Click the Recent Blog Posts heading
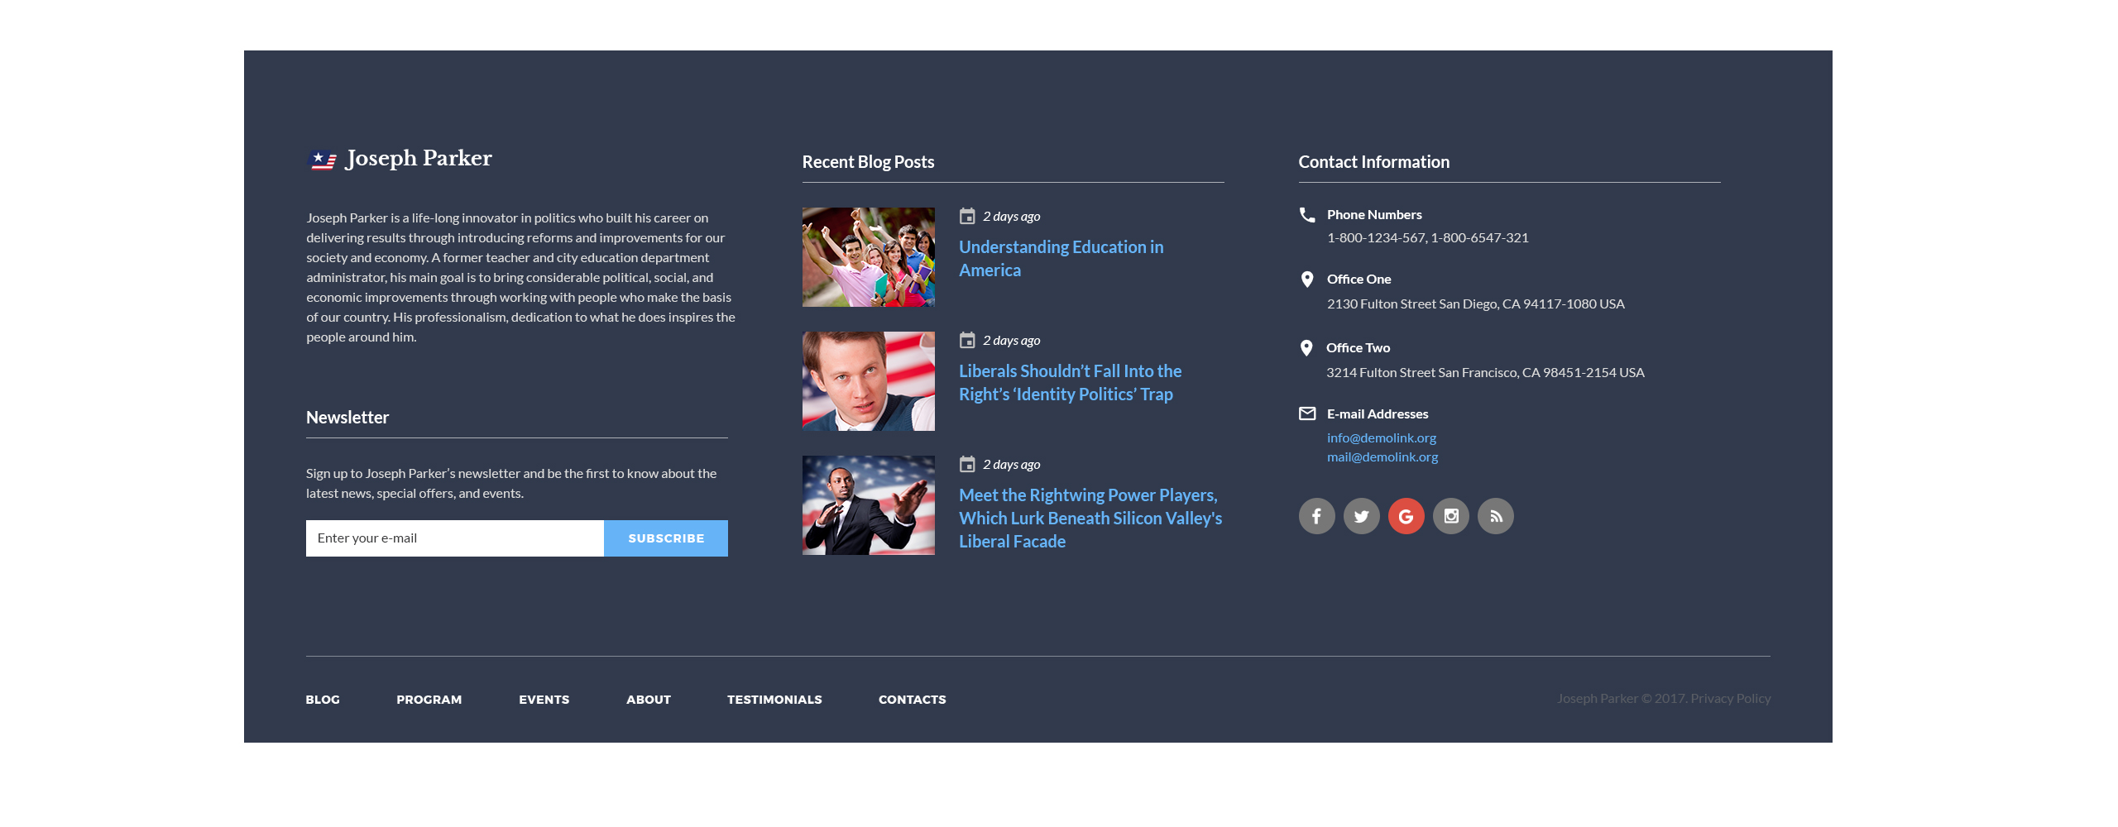 tap(868, 162)
